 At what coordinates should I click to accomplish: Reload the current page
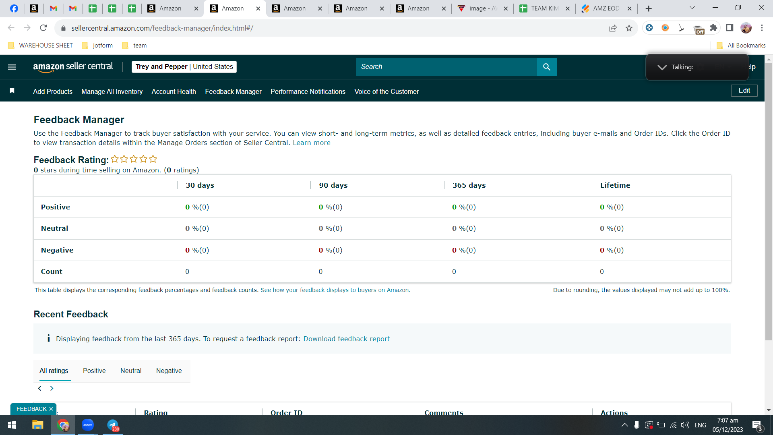[x=43, y=28]
